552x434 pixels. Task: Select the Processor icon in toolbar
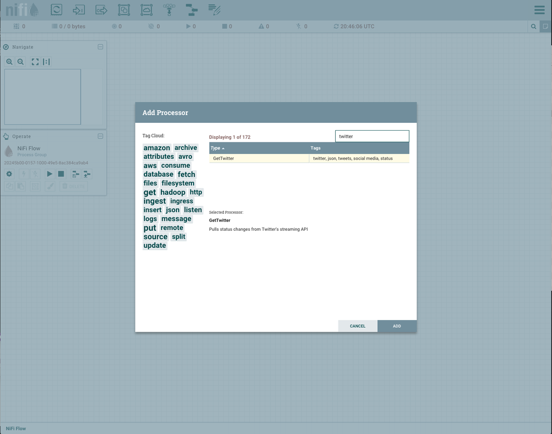[x=56, y=9]
